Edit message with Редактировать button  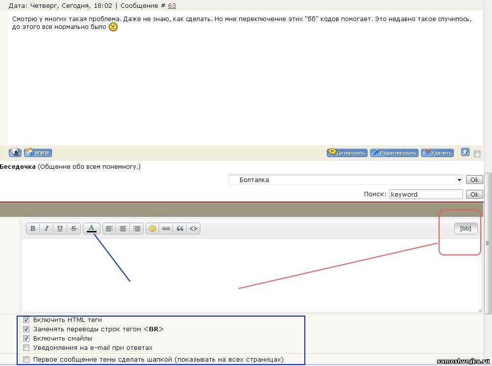[x=394, y=153]
